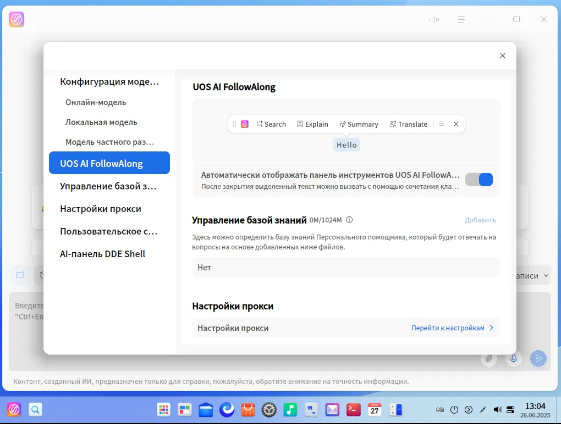Viewport: 561px width, 424px height.
Task: Close the settings dialog with X
Action: tap(502, 56)
